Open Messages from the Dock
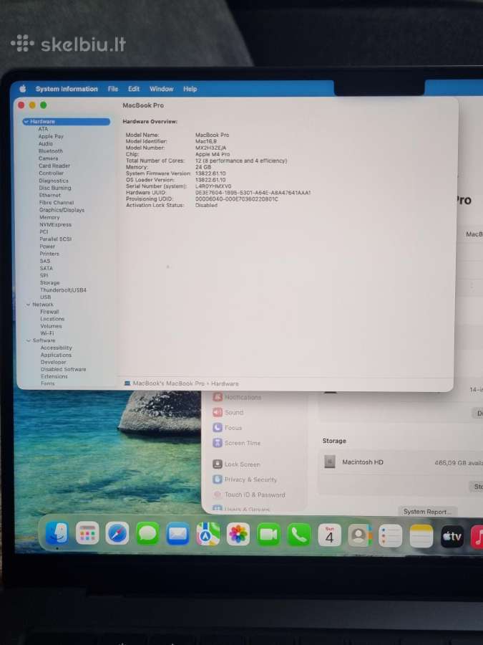Screen dimensions: 483x645 click(147, 533)
